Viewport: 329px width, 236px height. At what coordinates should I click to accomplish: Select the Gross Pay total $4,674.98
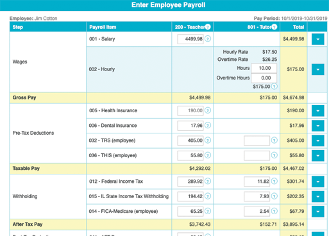click(294, 97)
